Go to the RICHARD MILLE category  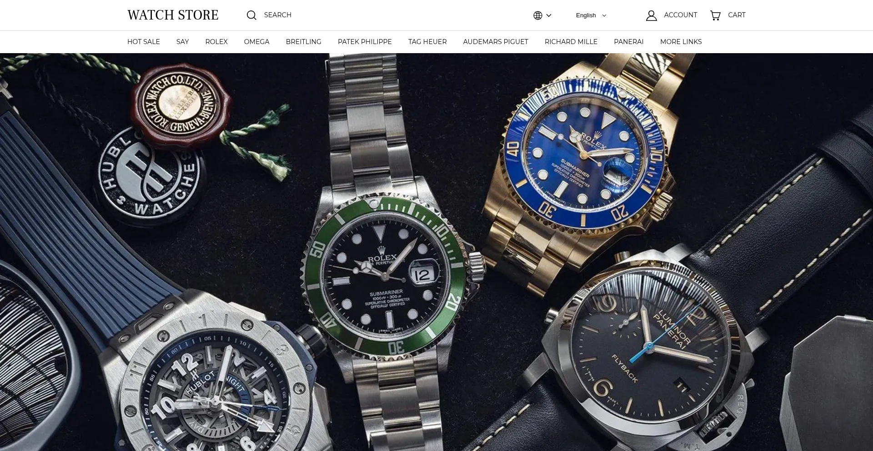[x=571, y=42]
